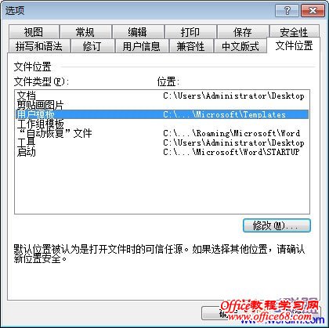Select the 启动 STARTUP location row
Screen dimensions: 329x328
(x=162, y=152)
